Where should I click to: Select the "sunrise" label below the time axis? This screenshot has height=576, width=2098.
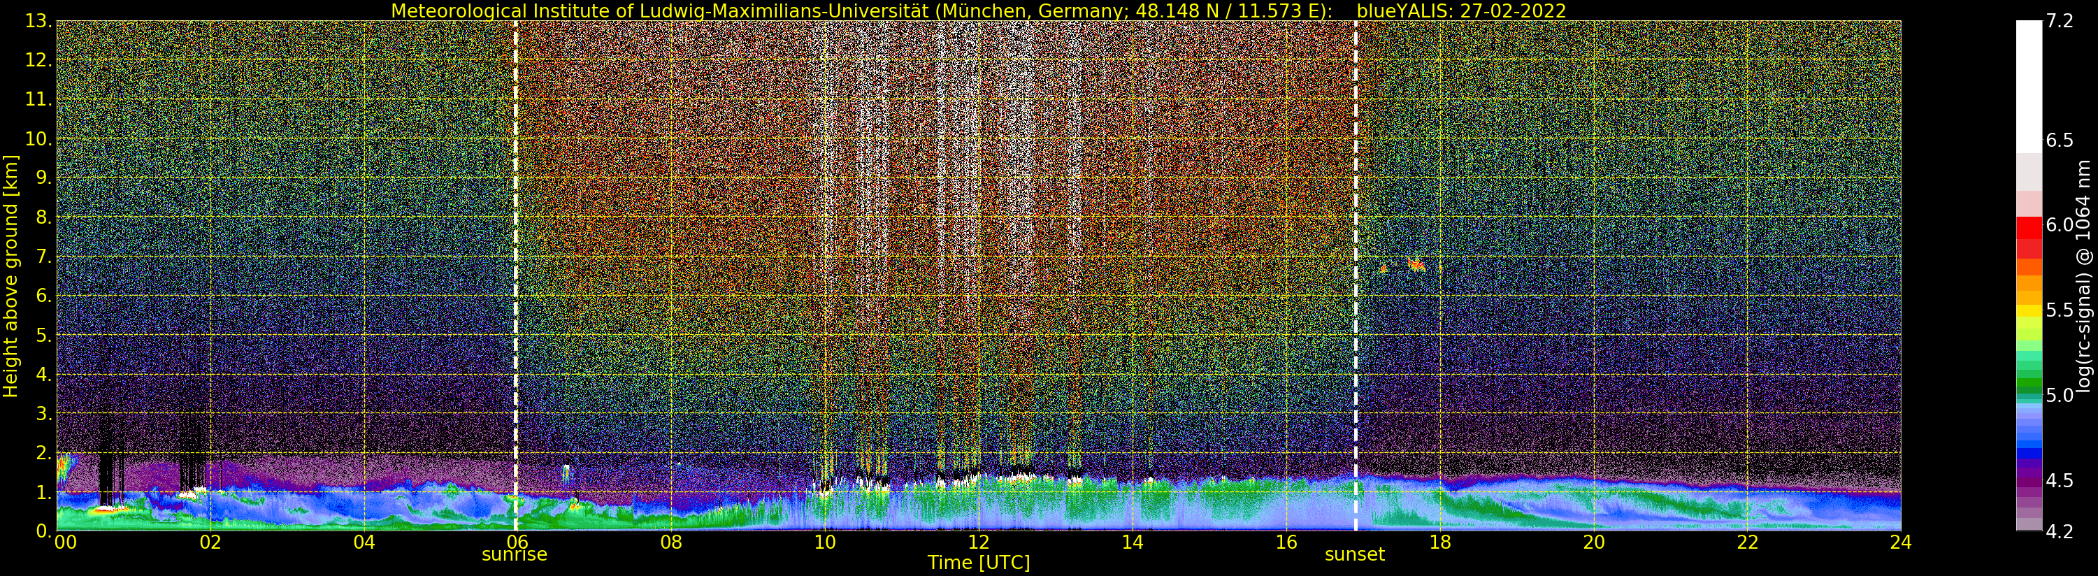(515, 555)
